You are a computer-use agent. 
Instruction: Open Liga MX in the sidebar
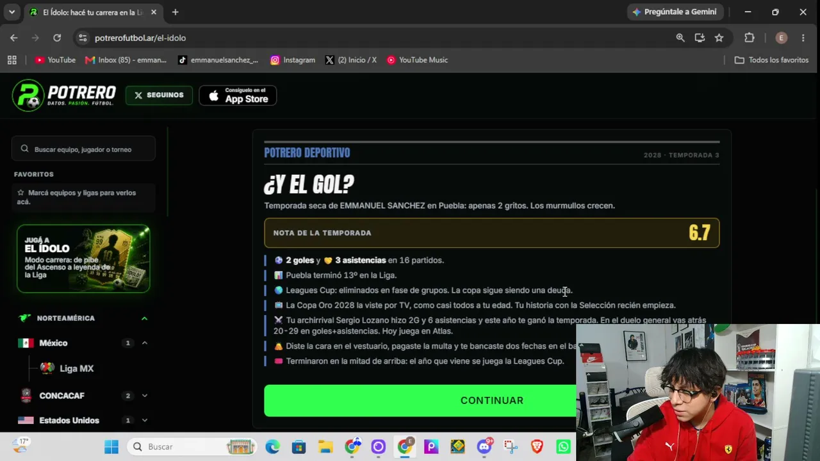coord(76,369)
